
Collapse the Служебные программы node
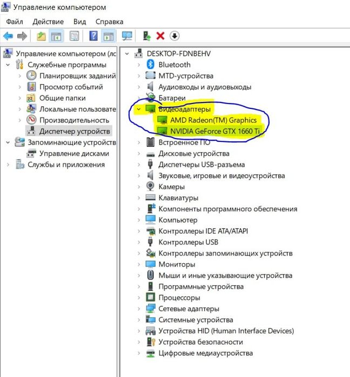8,65
